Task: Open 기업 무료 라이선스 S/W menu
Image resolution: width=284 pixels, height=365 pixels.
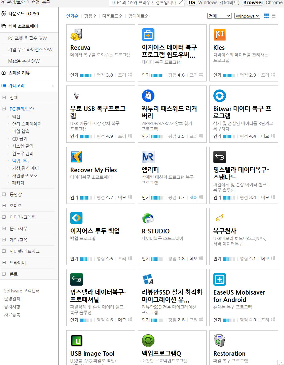Action: point(30,50)
